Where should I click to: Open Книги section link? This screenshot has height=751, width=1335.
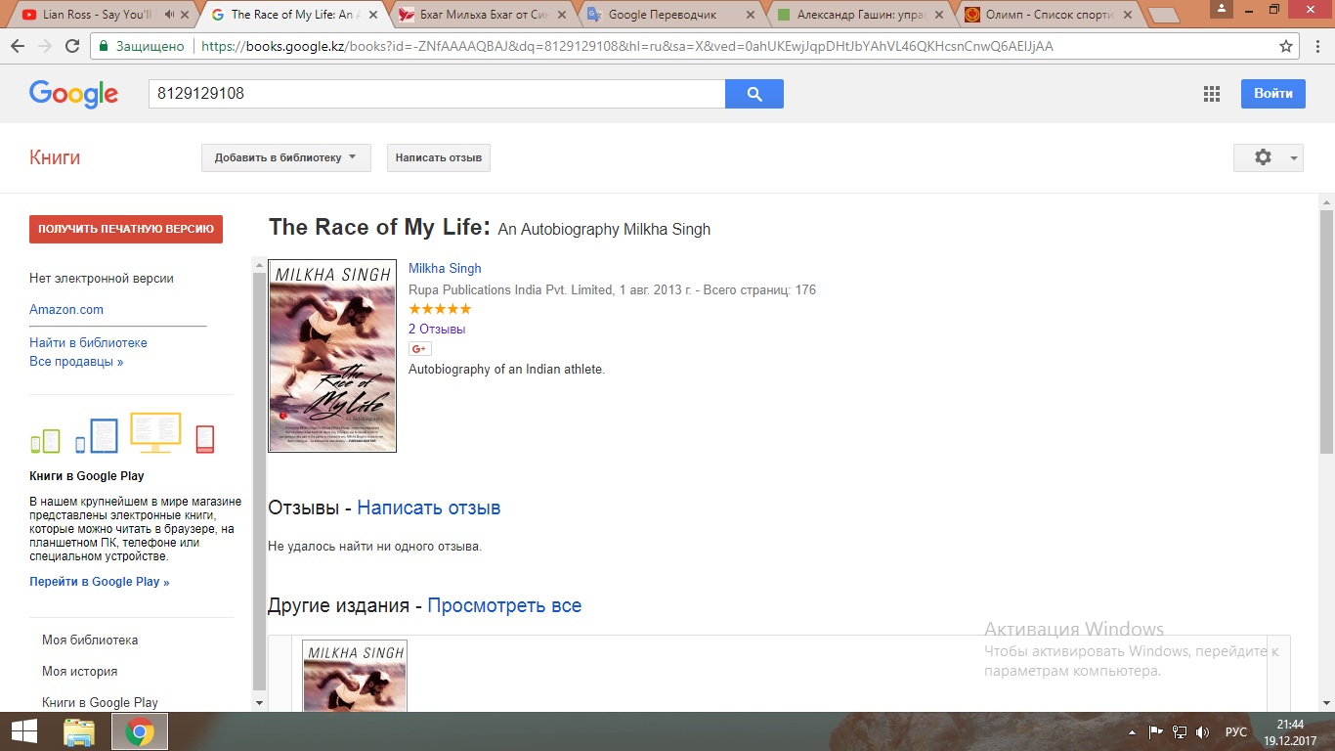[55, 157]
